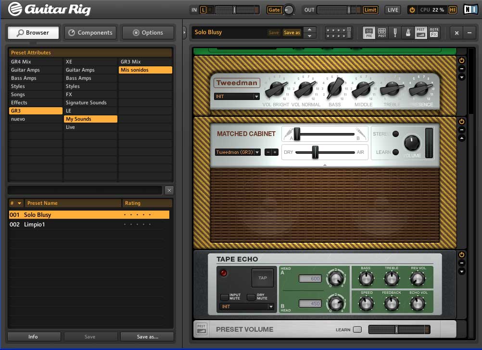
Task: Enable LIVE view mode
Action: click(393, 10)
